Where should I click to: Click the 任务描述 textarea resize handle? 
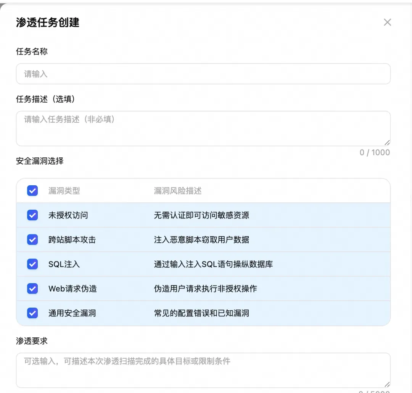pyautogui.click(x=387, y=143)
